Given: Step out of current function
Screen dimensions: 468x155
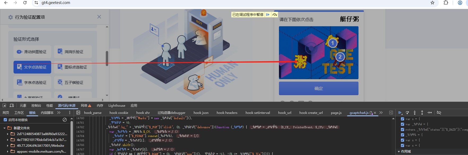Looking at the screenshot, I should (422, 113).
